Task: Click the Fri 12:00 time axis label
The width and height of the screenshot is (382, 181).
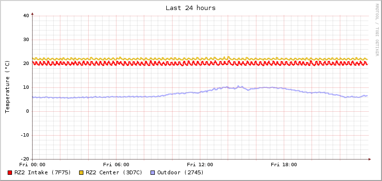Action: (200, 165)
